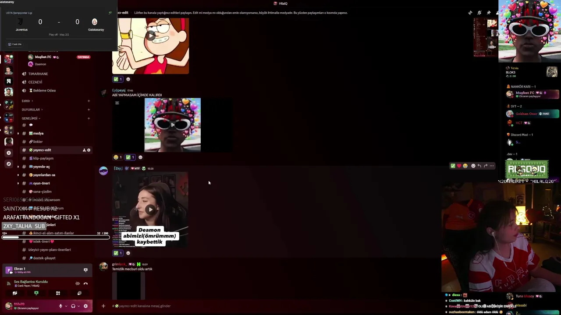Open more options on hovered message
The image size is (561, 315).
point(491,166)
